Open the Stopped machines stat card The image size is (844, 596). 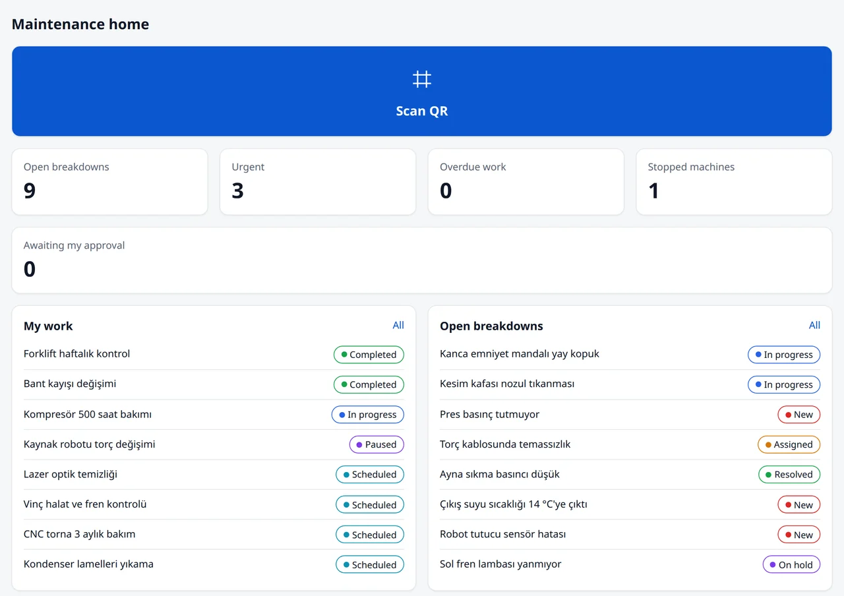tap(734, 182)
